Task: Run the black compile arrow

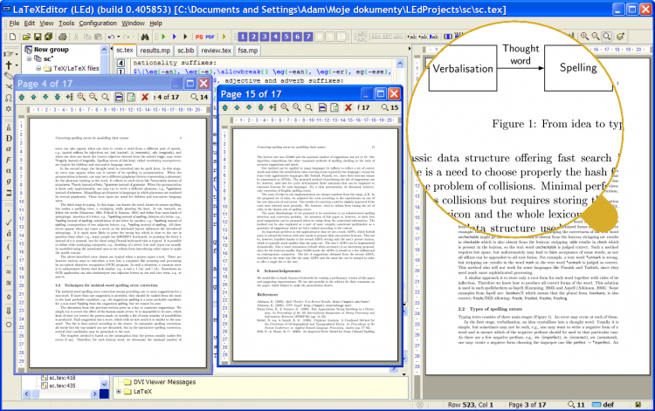Action: click(185, 37)
